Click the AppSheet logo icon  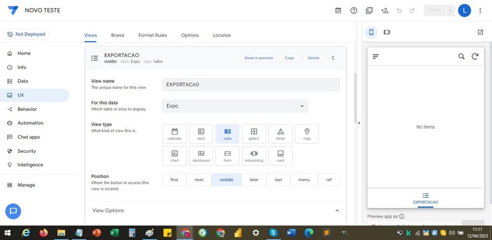click(x=13, y=10)
